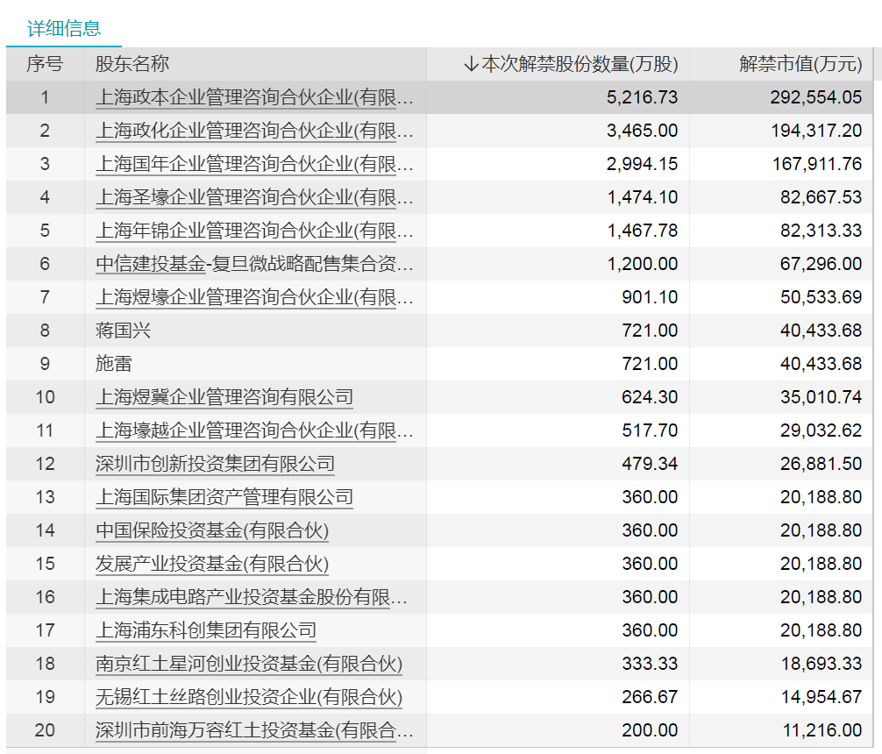Viewport: 882px width, 754px height.
Task: Select share quantity 479.34
Action: click(x=650, y=464)
